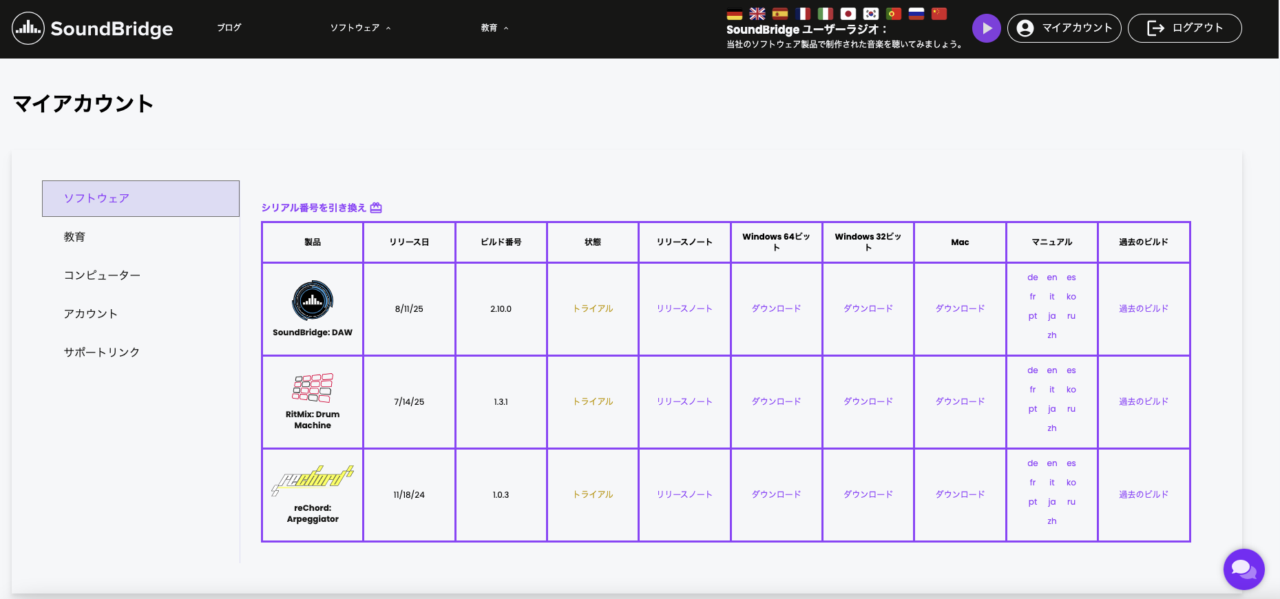This screenshot has height=599, width=1280.
Task: Open the 'en' manual for SoundBridge DAW
Action: point(1052,277)
